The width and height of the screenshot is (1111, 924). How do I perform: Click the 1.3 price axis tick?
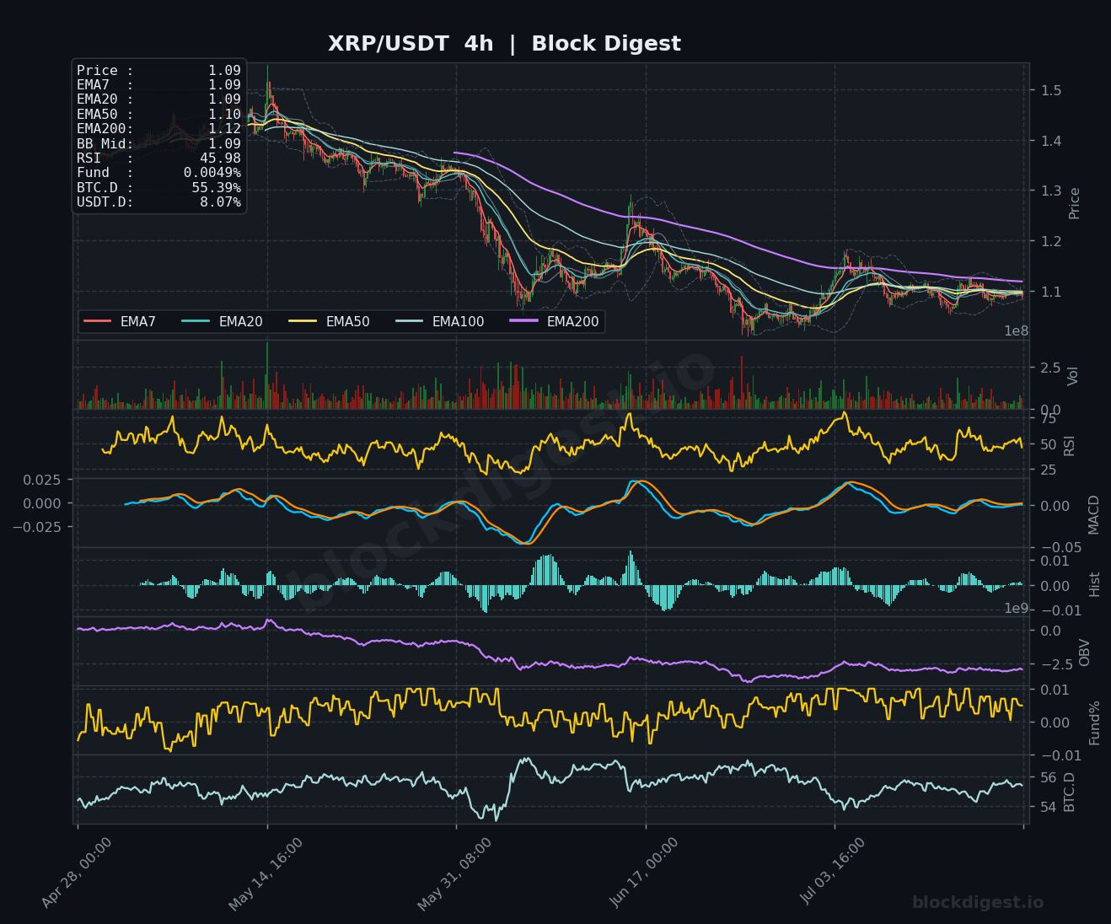click(1050, 191)
